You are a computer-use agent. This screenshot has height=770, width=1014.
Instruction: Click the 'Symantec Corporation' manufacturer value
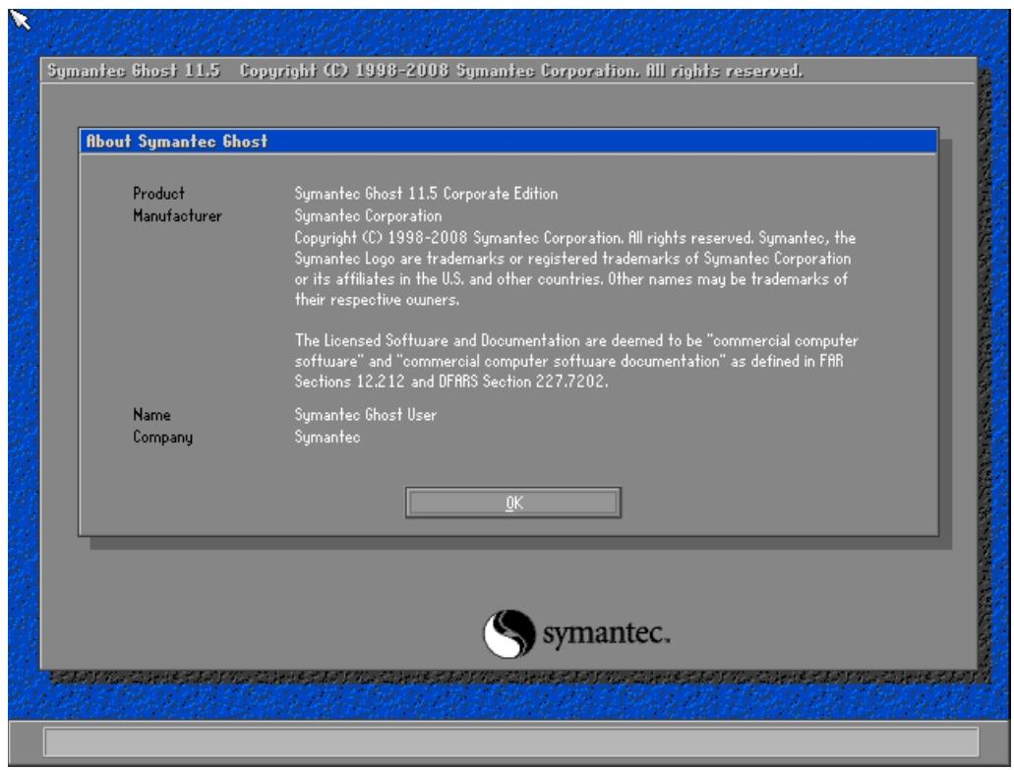click(369, 215)
